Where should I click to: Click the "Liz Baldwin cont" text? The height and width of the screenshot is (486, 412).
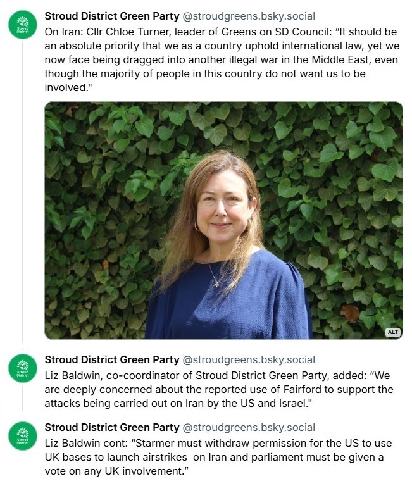(82, 442)
